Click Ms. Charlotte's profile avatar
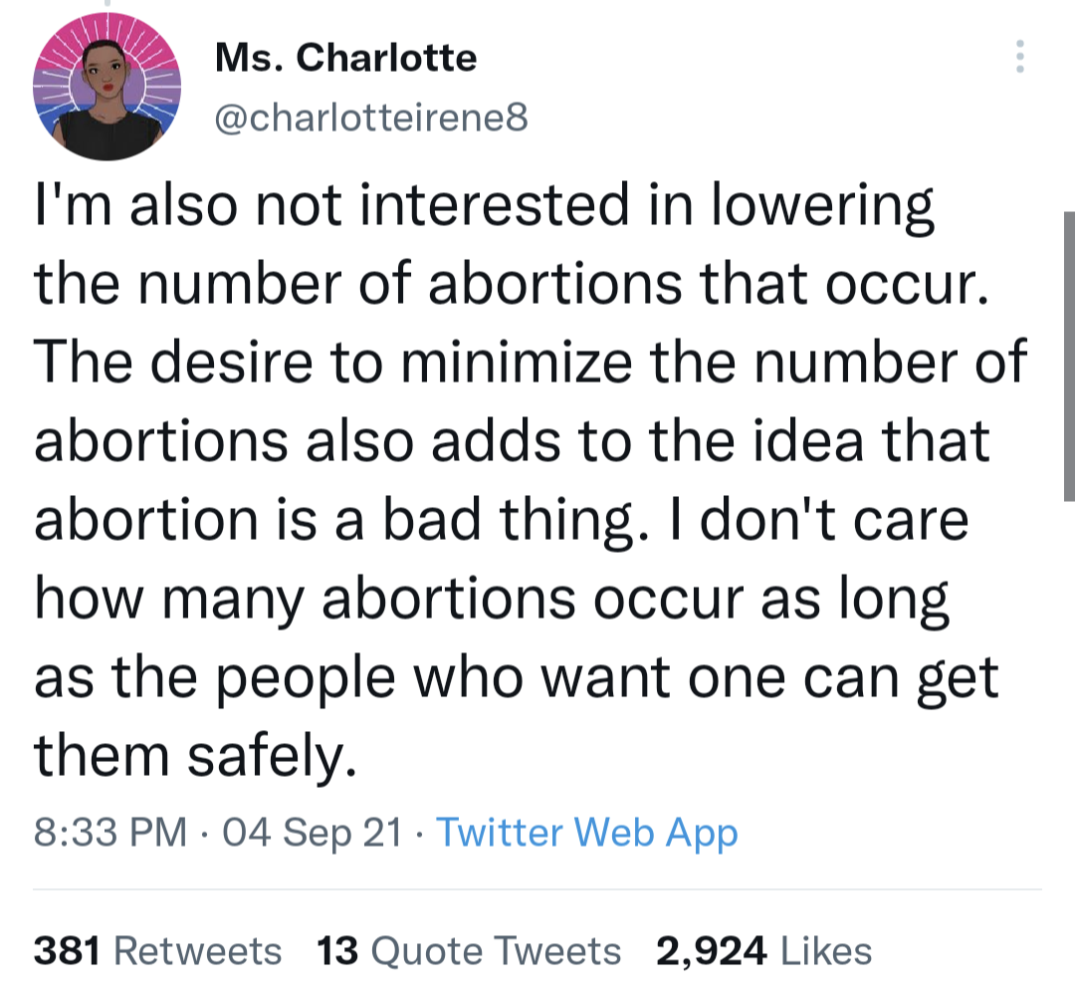The width and height of the screenshot is (1075, 990). [x=107, y=86]
